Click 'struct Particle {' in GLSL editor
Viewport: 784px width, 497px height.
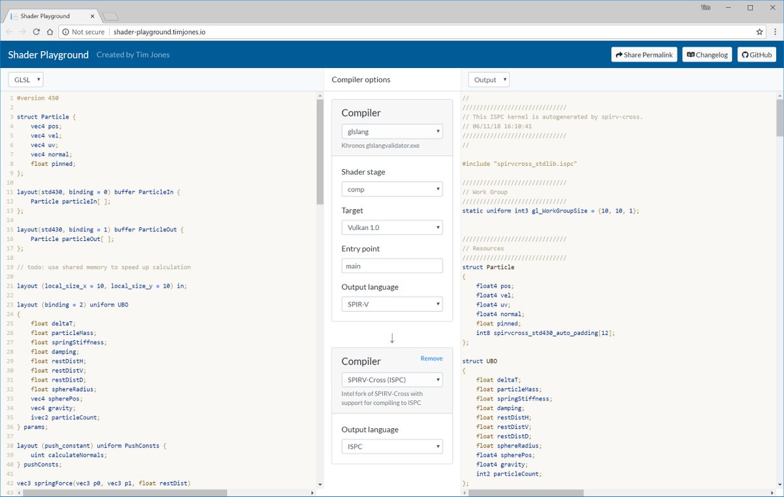[46, 117]
